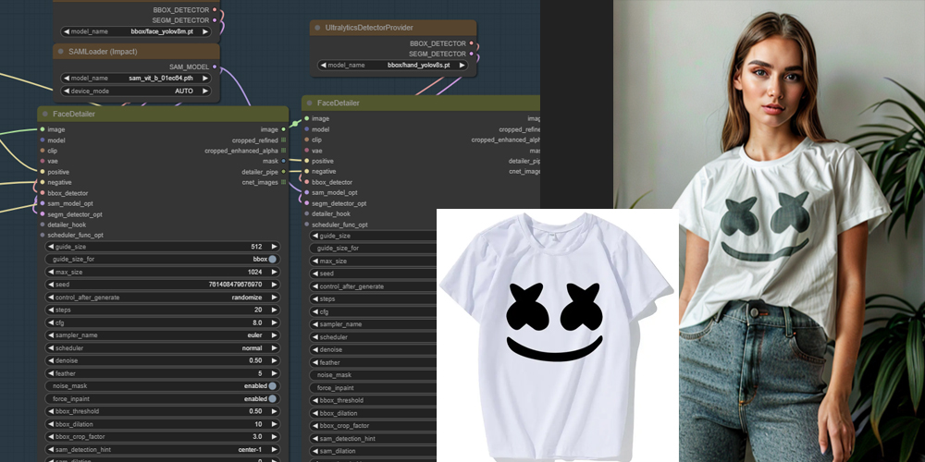The height and width of the screenshot is (462, 925).
Task: Click positive input socket on T-shirt-covered FaceDetailer
Action: [x=307, y=160]
